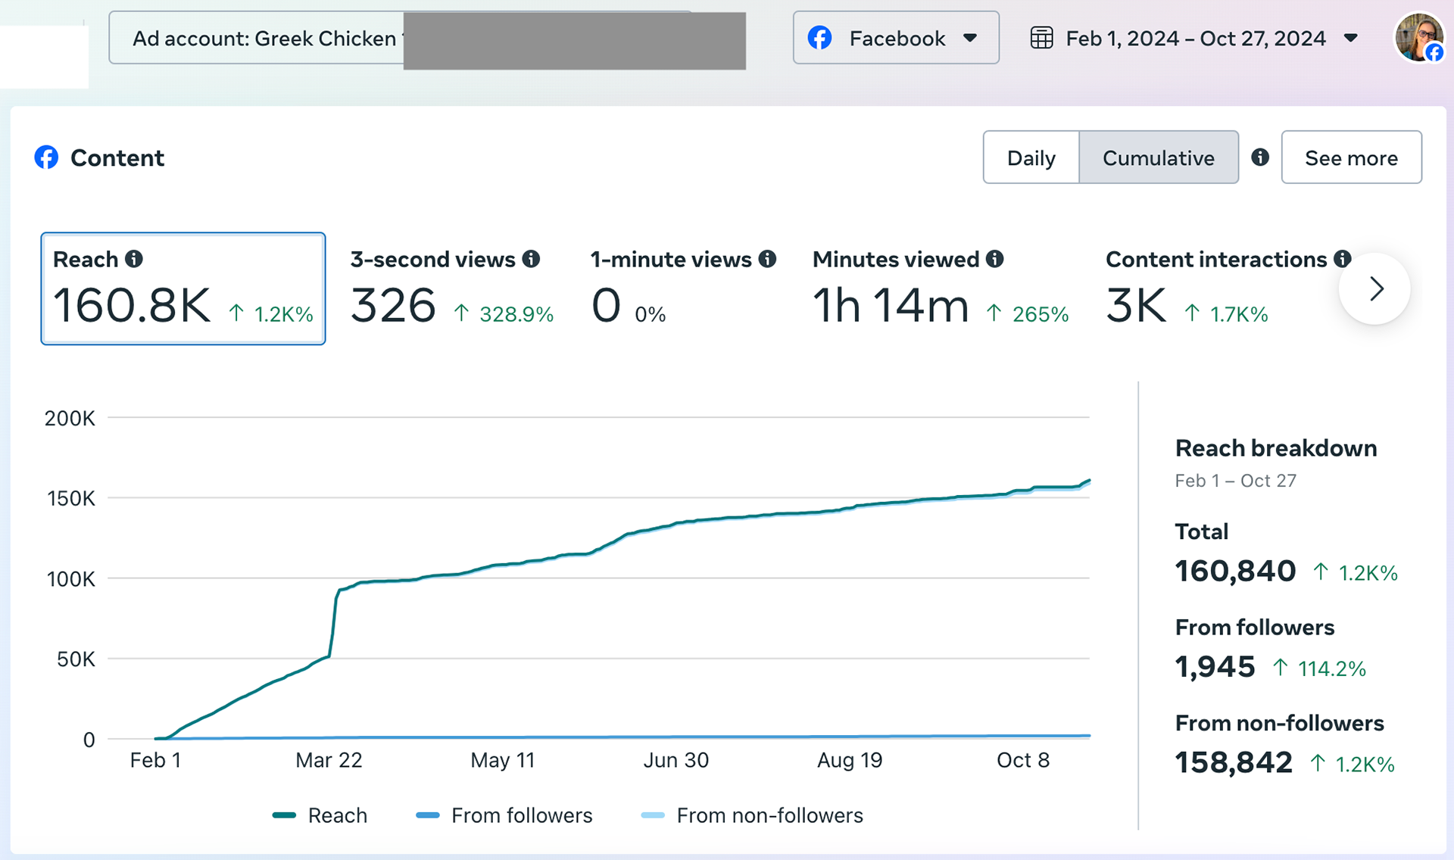Click the See more button
This screenshot has height=860, width=1454.
1350,157
